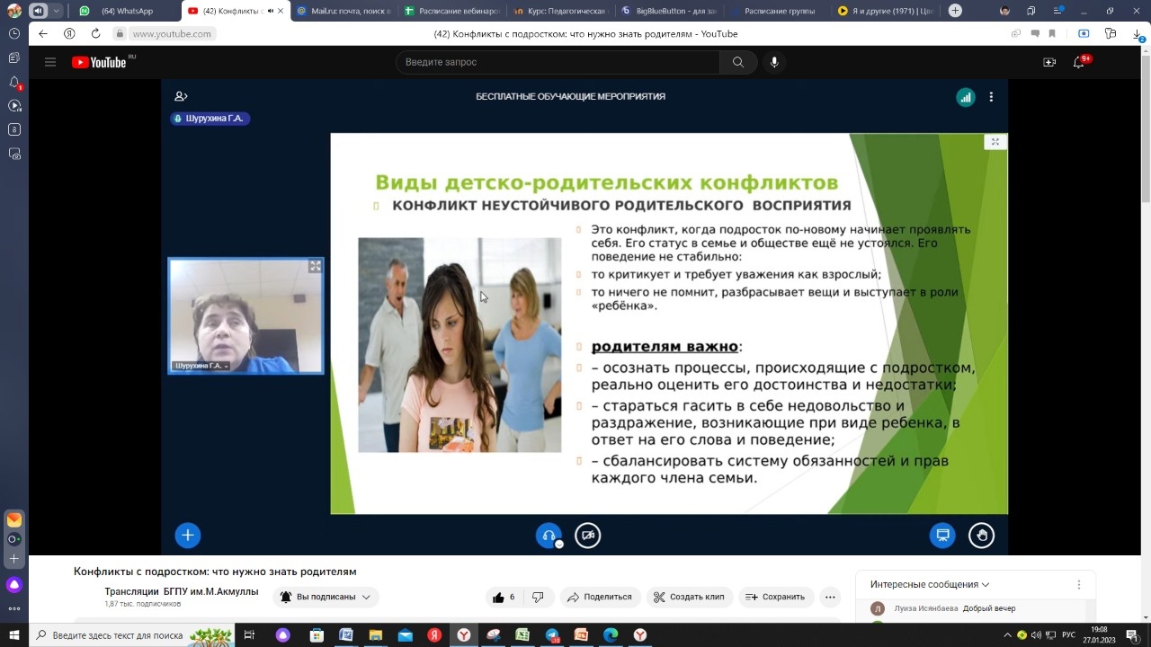This screenshot has width=1151, height=647.
Task: Mute the tab via browser sound icon
Action: point(38,11)
